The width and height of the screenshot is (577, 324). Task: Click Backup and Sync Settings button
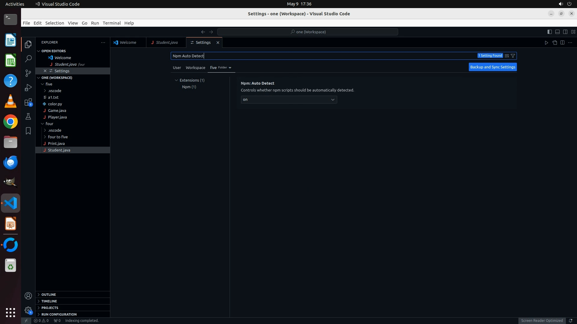pos(493,67)
